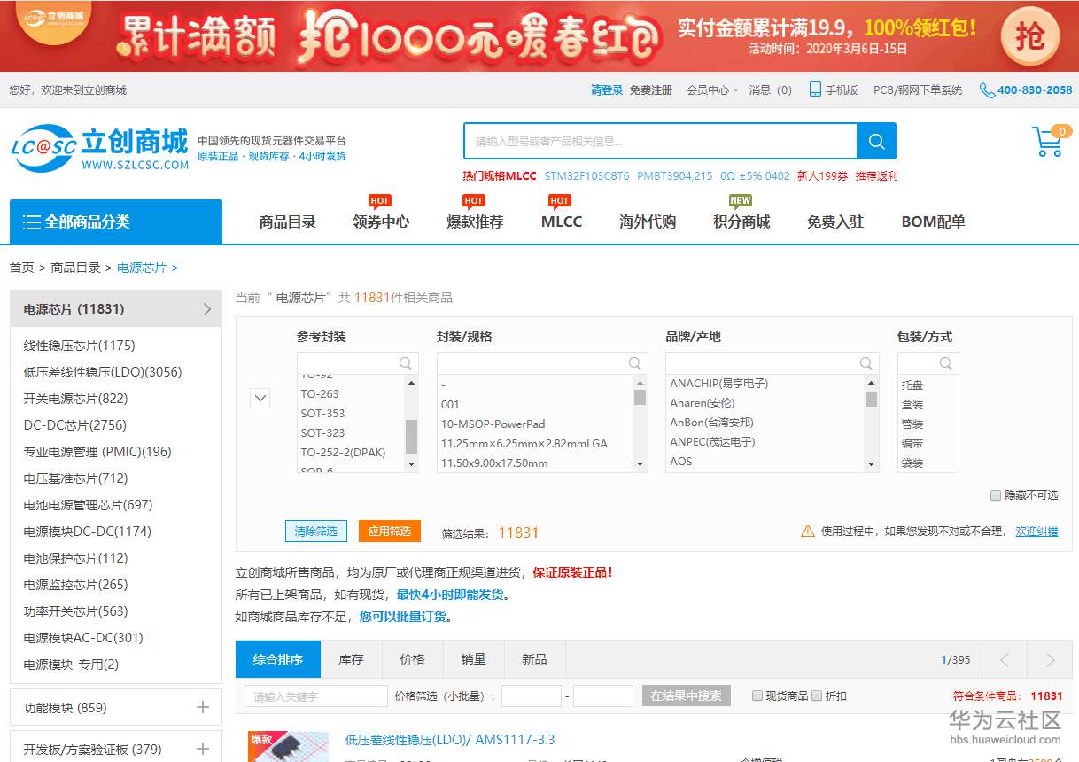Click 品牌/产地 scrollbar thumb

[x=871, y=399]
